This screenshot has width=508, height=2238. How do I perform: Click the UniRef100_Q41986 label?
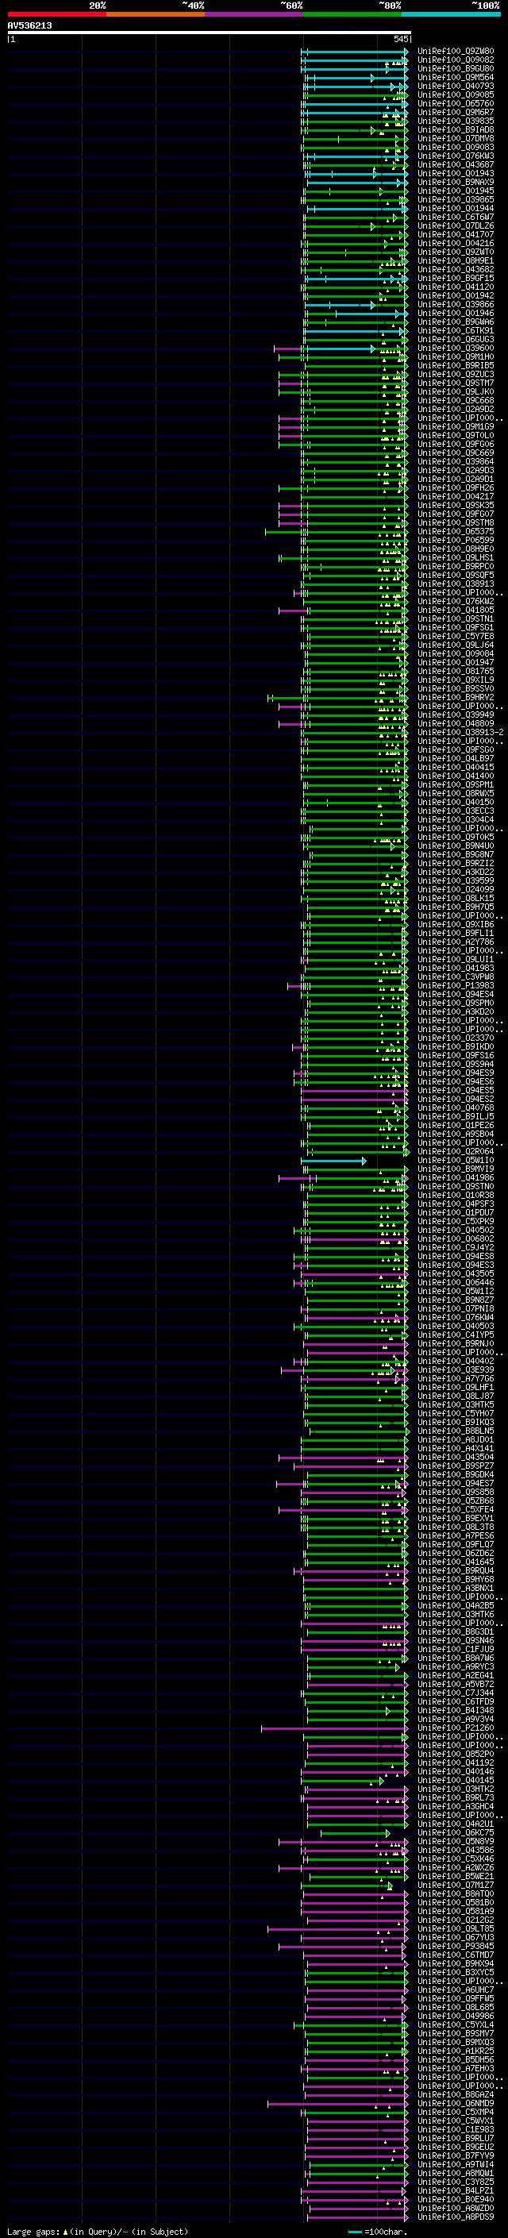click(455, 1178)
